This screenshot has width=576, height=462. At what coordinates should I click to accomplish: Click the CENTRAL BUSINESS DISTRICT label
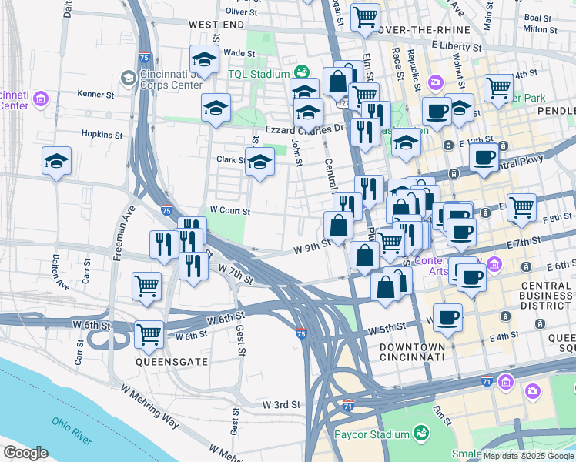(x=545, y=296)
